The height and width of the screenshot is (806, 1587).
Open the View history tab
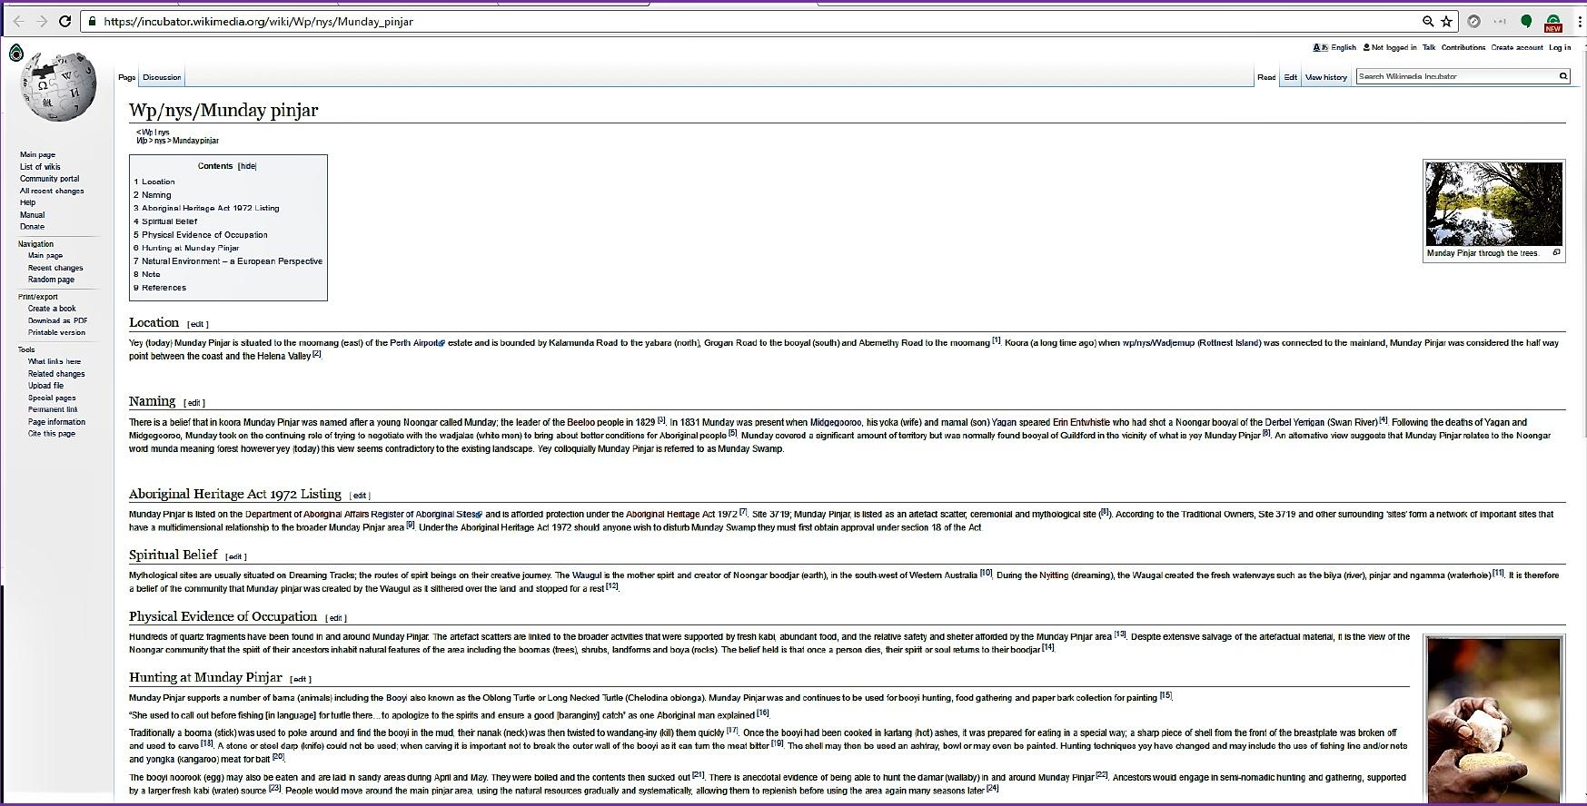1325,77
